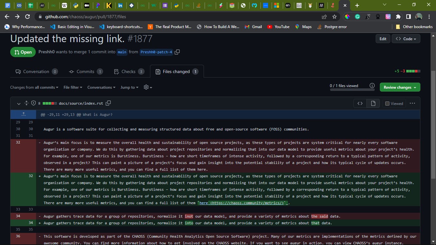Open Postgre error bookmark
The image size is (436, 245).
(332, 27)
